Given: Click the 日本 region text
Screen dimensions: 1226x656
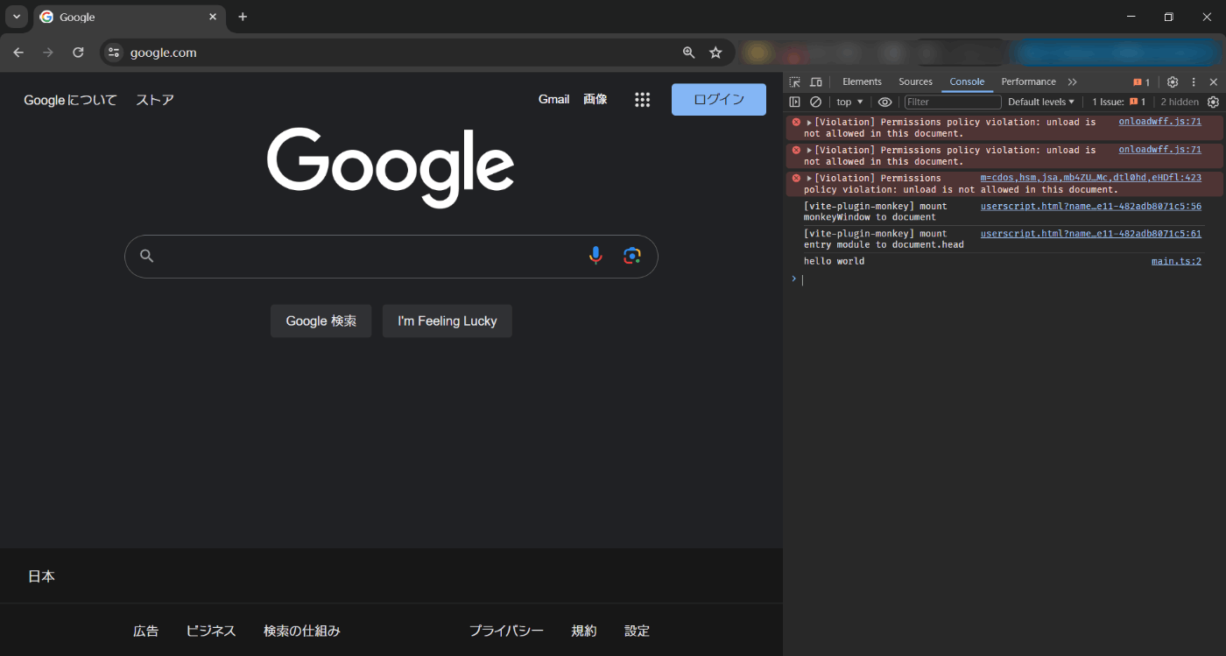Looking at the screenshot, I should point(41,576).
